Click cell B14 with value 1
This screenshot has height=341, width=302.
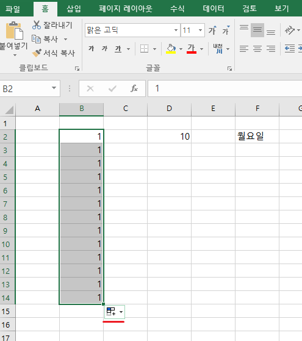click(x=82, y=297)
